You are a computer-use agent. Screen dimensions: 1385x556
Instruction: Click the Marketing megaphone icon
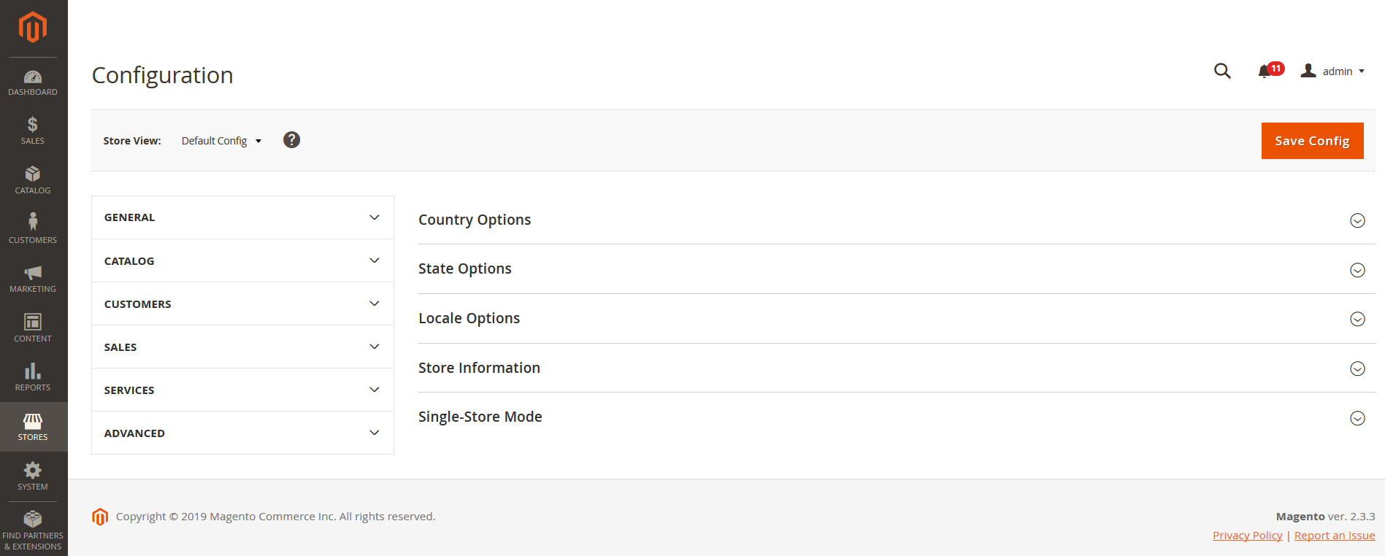coord(33,273)
